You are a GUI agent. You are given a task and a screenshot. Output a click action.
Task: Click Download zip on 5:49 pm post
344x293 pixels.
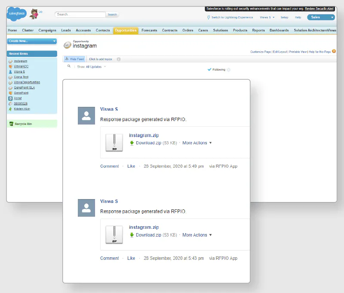click(148, 143)
